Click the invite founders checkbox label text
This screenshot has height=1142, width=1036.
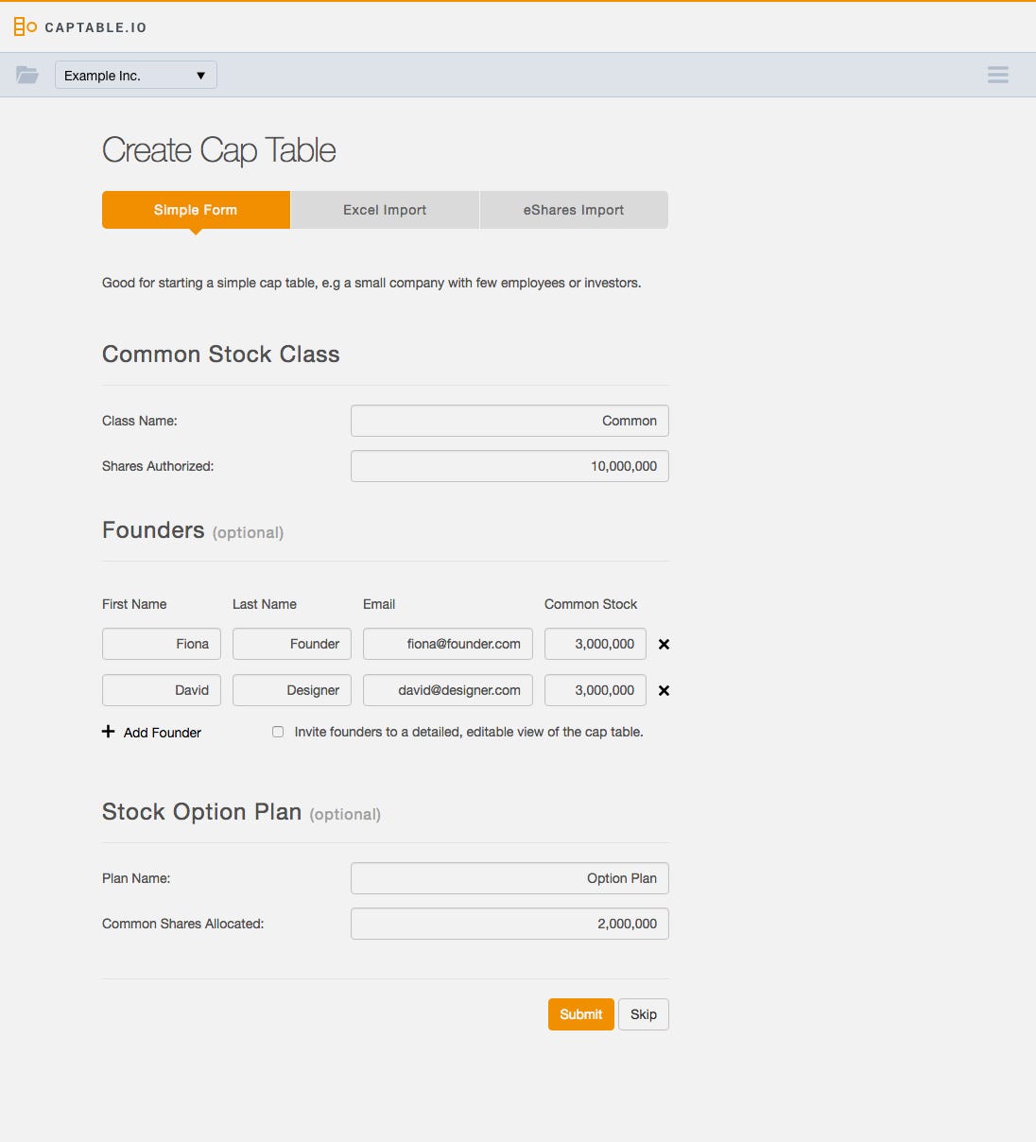[x=469, y=732]
